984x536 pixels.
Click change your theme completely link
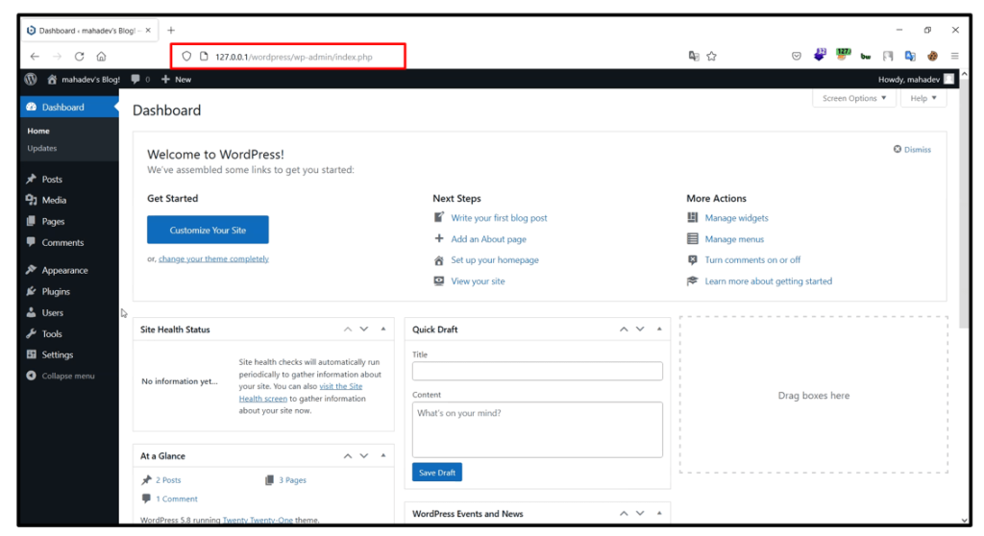pyautogui.click(x=213, y=258)
